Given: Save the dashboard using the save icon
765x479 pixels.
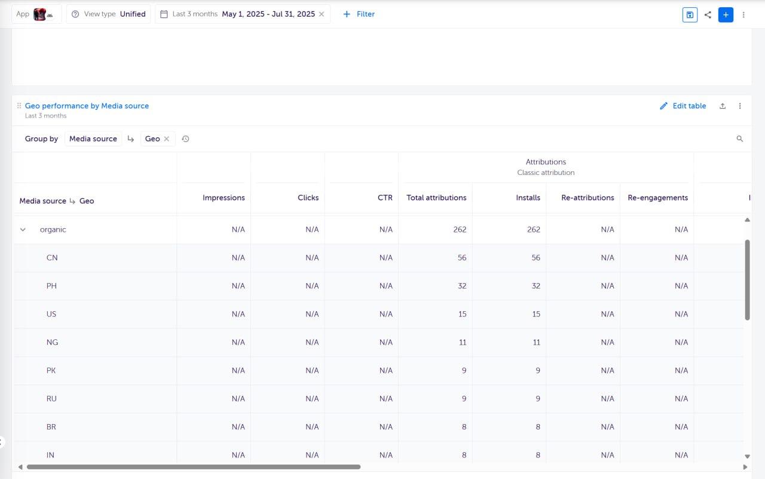Looking at the screenshot, I should click(690, 14).
